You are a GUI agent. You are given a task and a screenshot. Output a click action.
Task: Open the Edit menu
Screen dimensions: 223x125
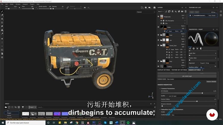(7, 4)
